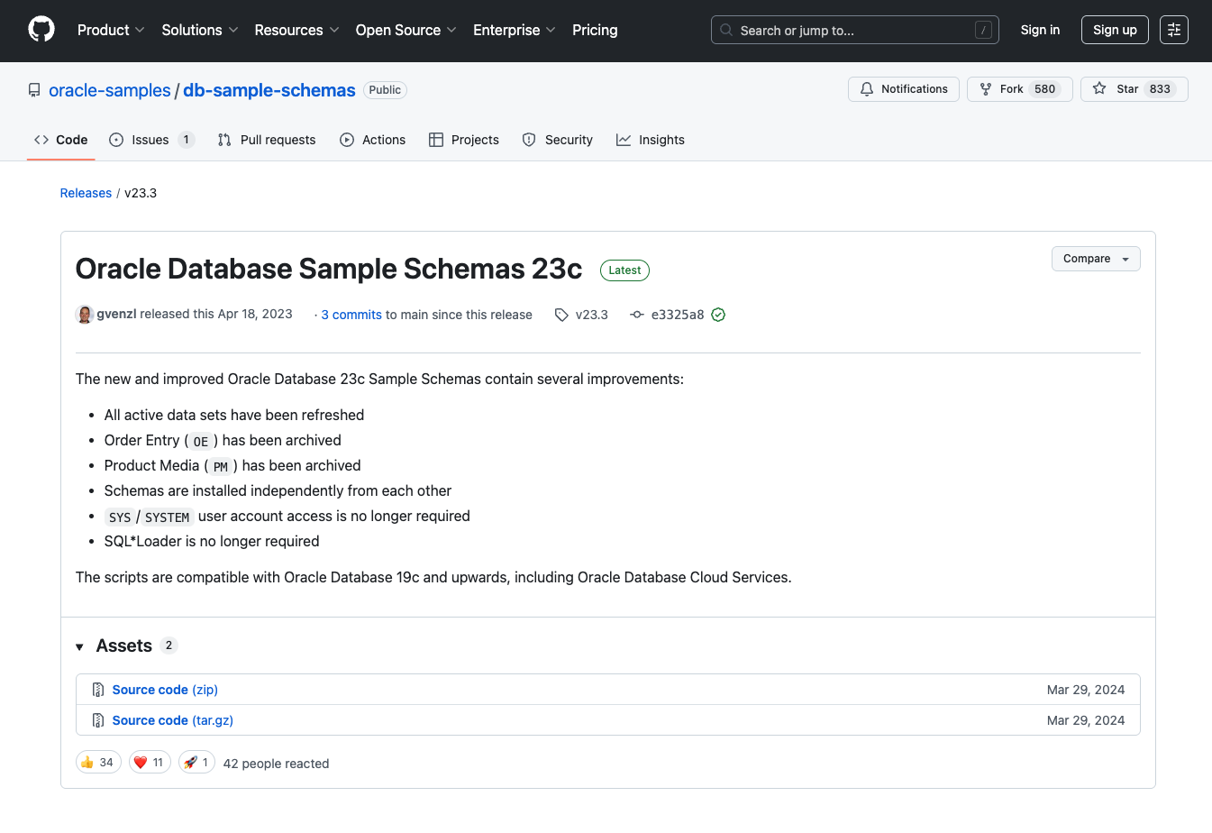Click the search or jump to field

pos(853,30)
